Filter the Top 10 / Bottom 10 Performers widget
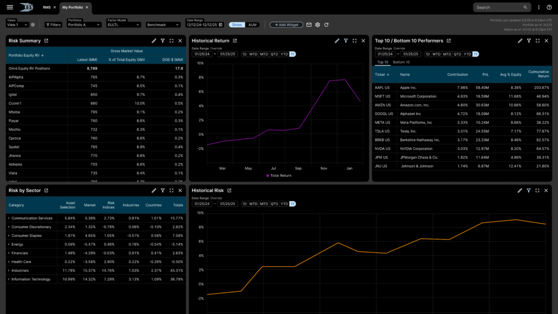This screenshot has width=558, height=314. coord(529,41)
